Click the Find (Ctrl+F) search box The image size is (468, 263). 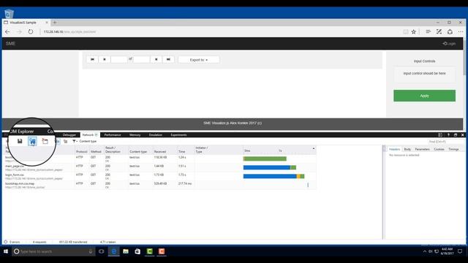(446, 141)
